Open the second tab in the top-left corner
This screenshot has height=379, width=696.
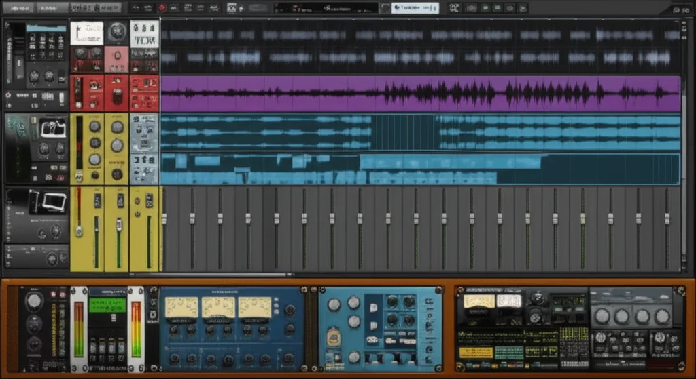[x=52, y=8]
